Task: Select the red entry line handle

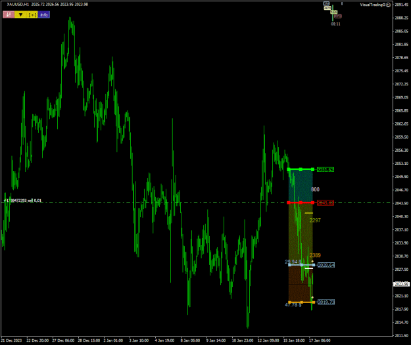Action: pos(301,202)
